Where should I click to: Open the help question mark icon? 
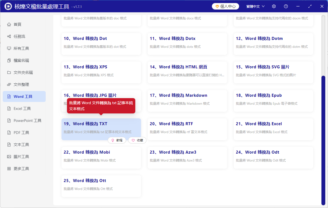286,6
